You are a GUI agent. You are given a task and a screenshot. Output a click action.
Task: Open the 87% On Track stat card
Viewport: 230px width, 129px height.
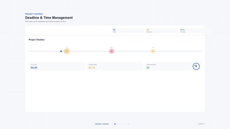pos(192,31)
